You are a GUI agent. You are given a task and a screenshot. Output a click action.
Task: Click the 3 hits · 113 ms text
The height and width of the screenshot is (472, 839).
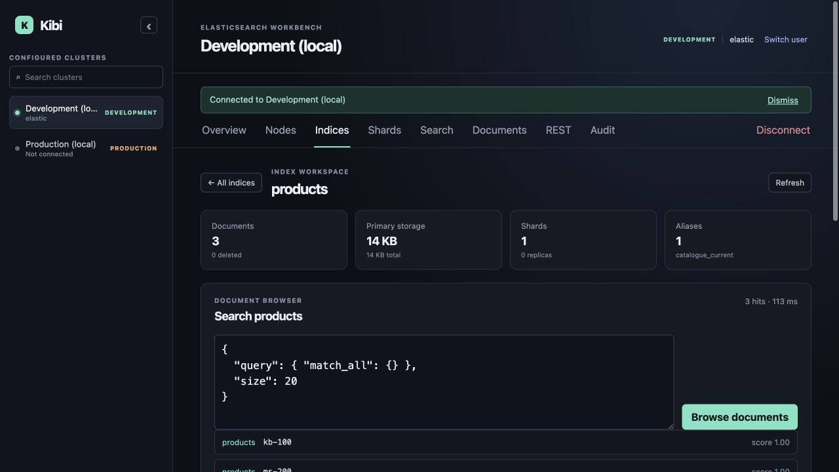pos(771,302)
